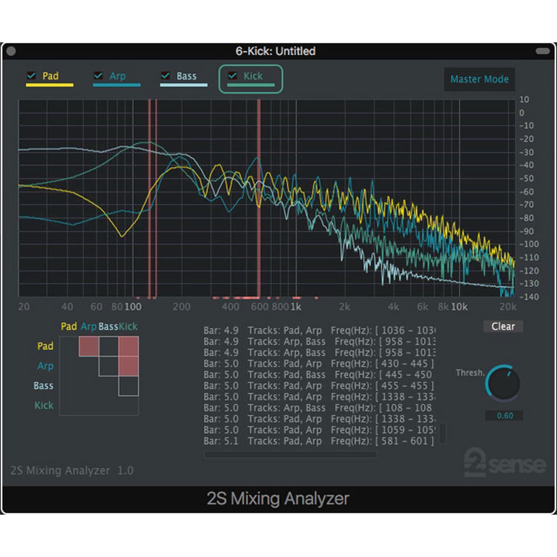This screenshot has height=557, width=557.
Task: Click the Arp row label in matrix
Action: pyautogui.click(x=45, y=366)
